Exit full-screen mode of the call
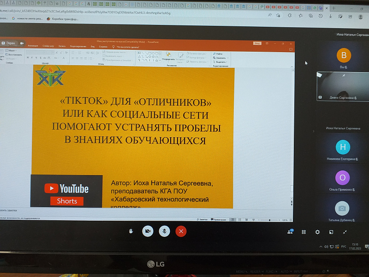Viewport: 369px width, 277px height. (x=345, y=232)
